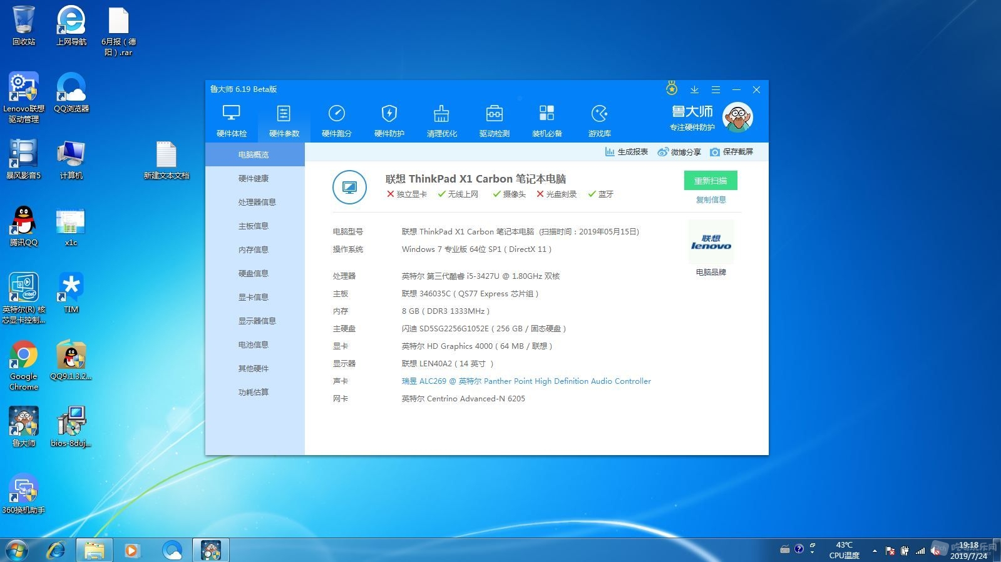Click the medal icon in title bar
Image resolution: width=1001 pixels, height=562 pixels.
coord(672,89)
